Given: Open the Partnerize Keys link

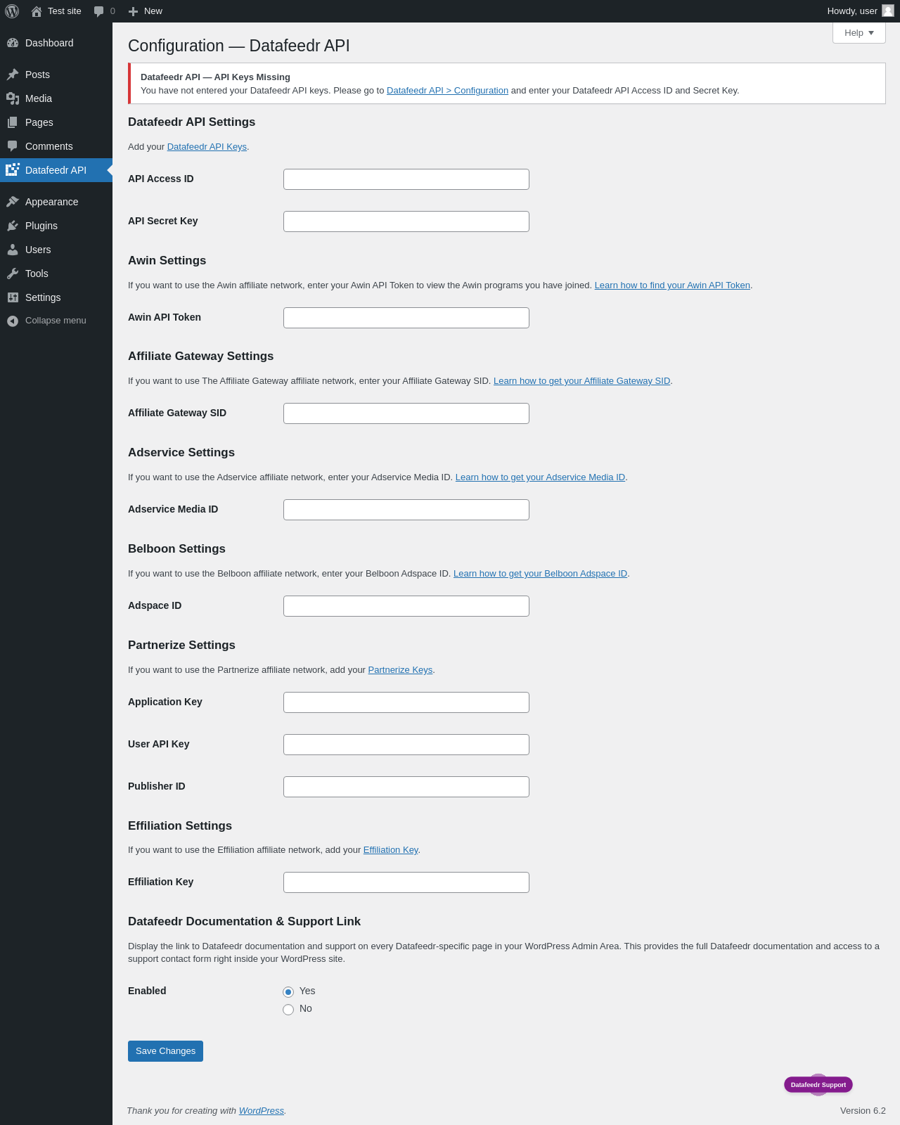Looking at the screenshot, I should point(400,670).
